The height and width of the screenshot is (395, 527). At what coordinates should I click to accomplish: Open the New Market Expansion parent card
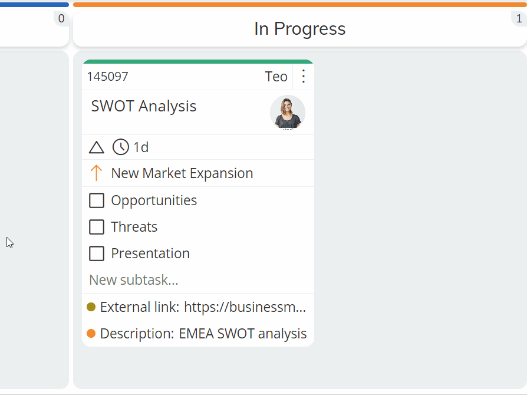pos(182,173)
